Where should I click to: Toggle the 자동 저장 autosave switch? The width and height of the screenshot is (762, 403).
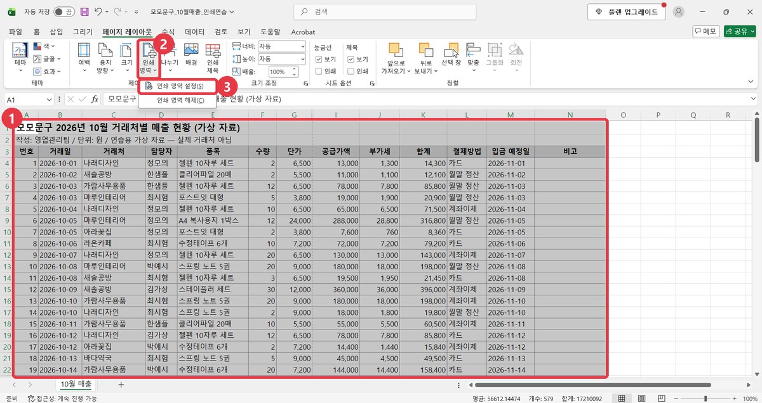[x=63, y=11]
